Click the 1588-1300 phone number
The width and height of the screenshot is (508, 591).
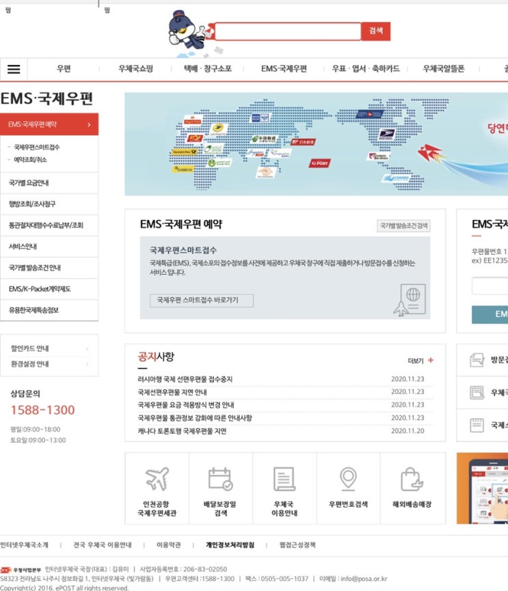pyautogui.click(x=42, y=410)
